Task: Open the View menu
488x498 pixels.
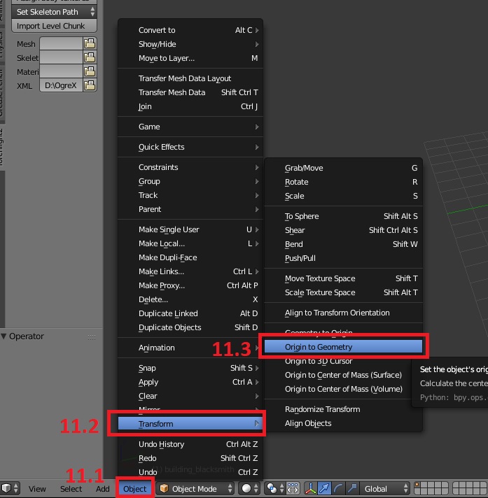Action: 37,489
